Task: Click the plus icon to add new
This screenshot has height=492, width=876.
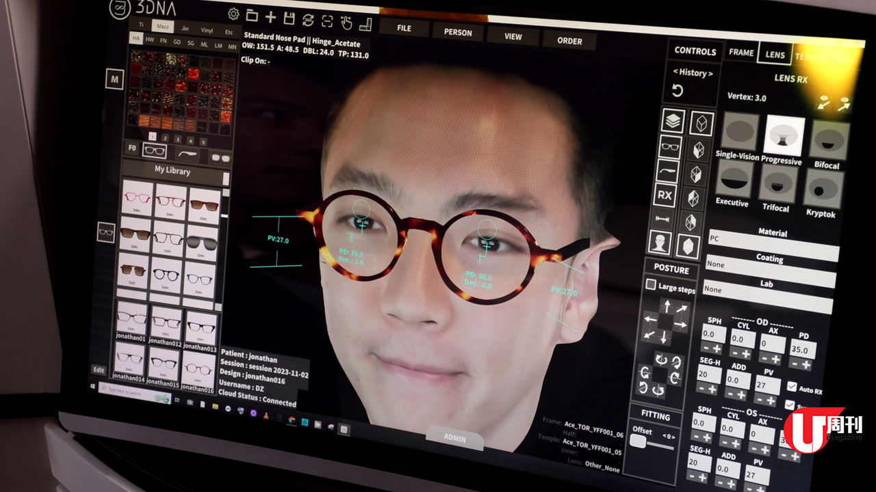Action: coord(270,17)
